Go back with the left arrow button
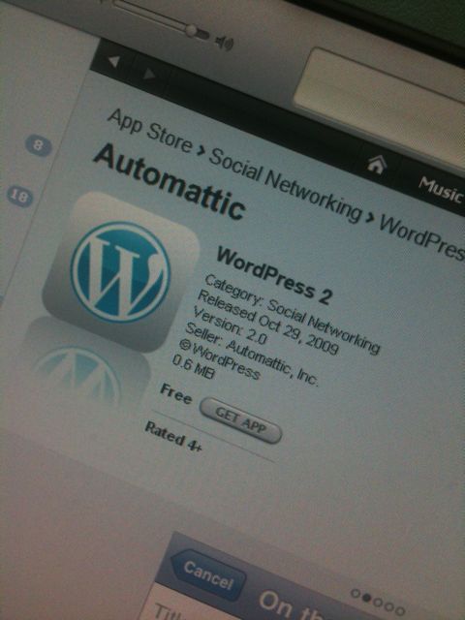 [x=114, y=61]
